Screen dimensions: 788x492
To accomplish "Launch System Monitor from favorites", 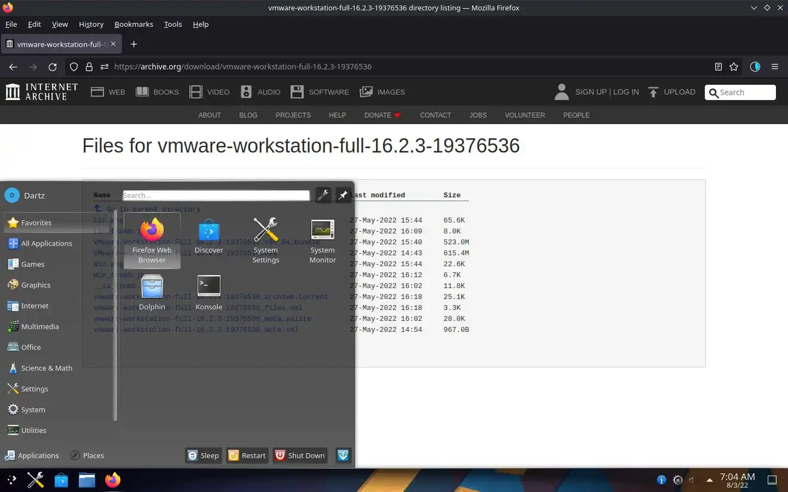I will click(322, 241).
